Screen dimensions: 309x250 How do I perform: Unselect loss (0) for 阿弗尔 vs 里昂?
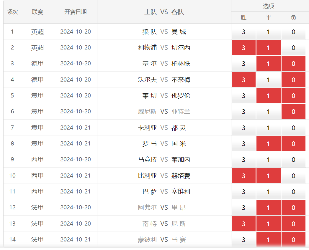(293, 207)
